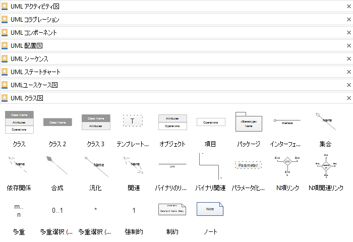Close the UML コンポーネント library
The height and width of the screenshot is (242, 353).
(349, 33)
